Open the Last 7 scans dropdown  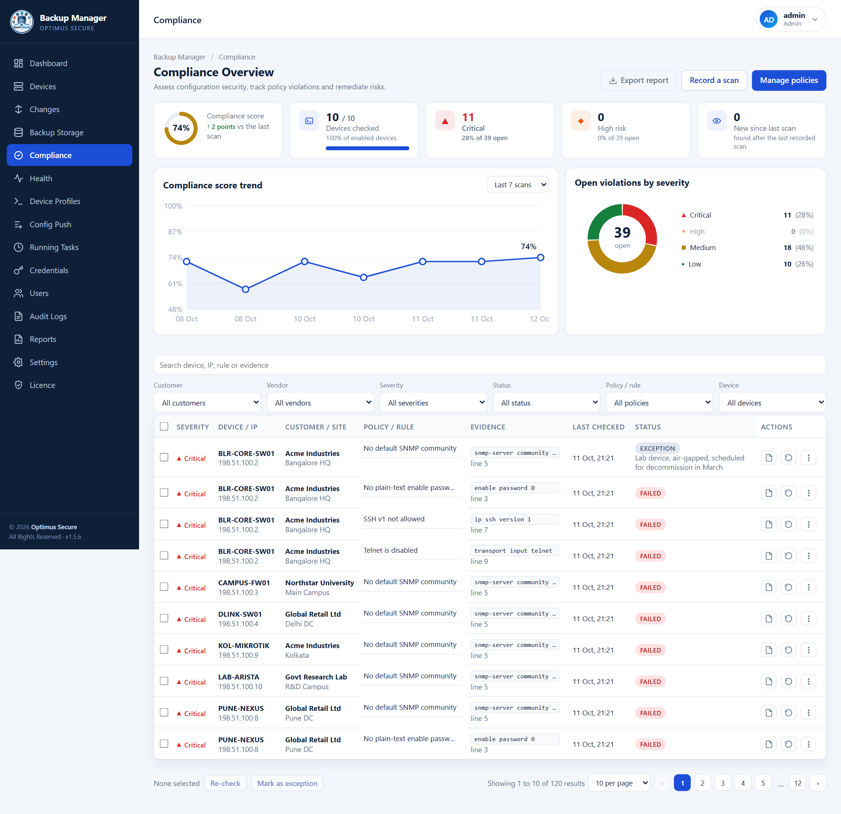coord(518,185)
